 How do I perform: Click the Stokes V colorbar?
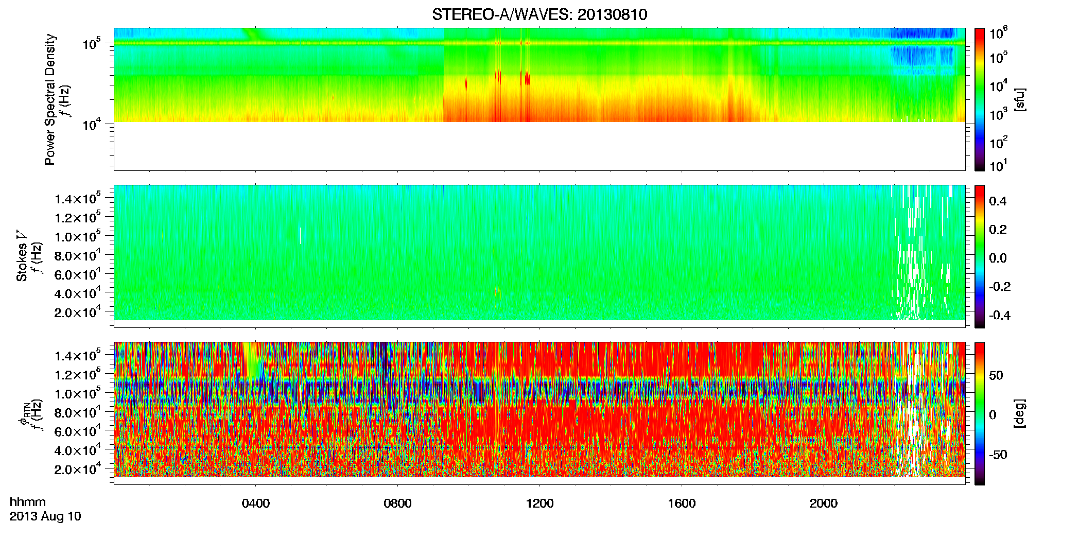[x=980, y=256]
